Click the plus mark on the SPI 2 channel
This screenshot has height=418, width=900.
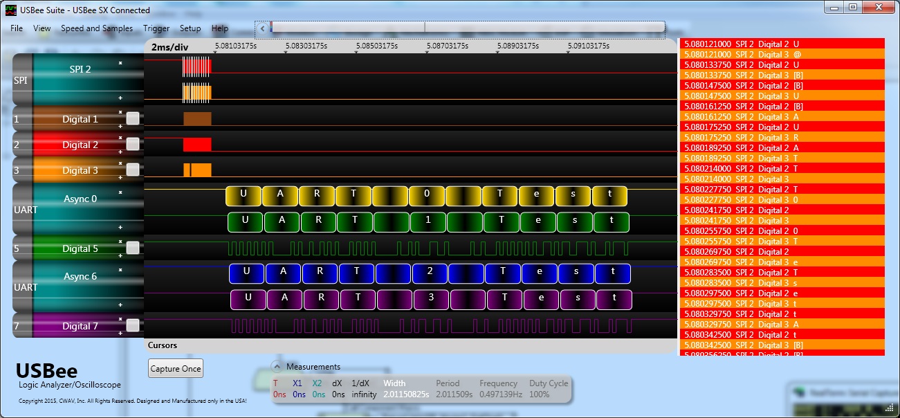pyautogui.click(x=120, y=98)
